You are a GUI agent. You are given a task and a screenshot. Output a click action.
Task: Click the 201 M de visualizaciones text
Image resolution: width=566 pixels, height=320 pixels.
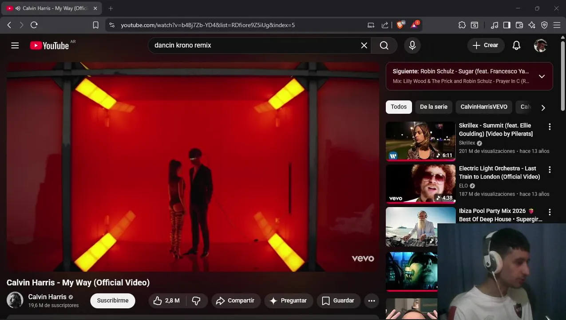pos(487,151)
